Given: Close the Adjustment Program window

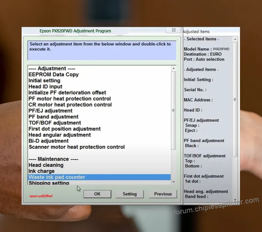Looking at the screenshot, I should point(174,30).
